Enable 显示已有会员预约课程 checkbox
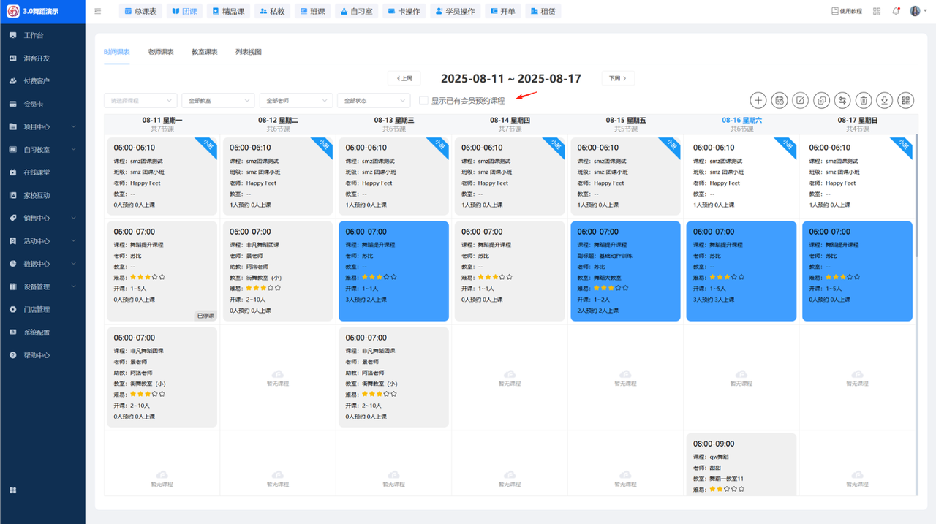The height and width of the screenshot is (524, 936). pyautogui.click(x=423, y=100)
